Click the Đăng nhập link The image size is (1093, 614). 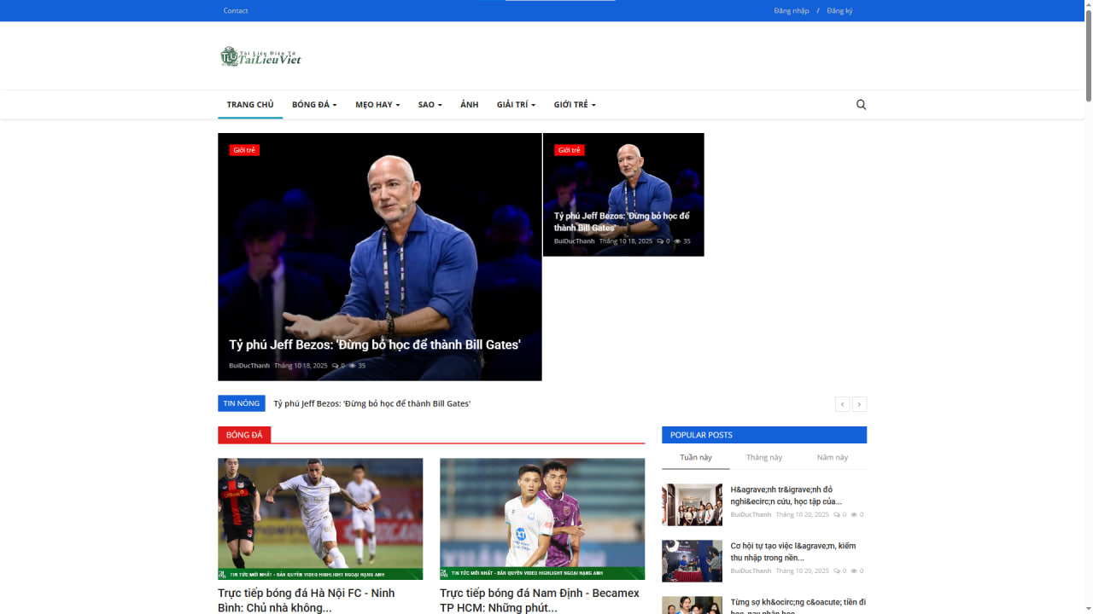tap(791, 11)
